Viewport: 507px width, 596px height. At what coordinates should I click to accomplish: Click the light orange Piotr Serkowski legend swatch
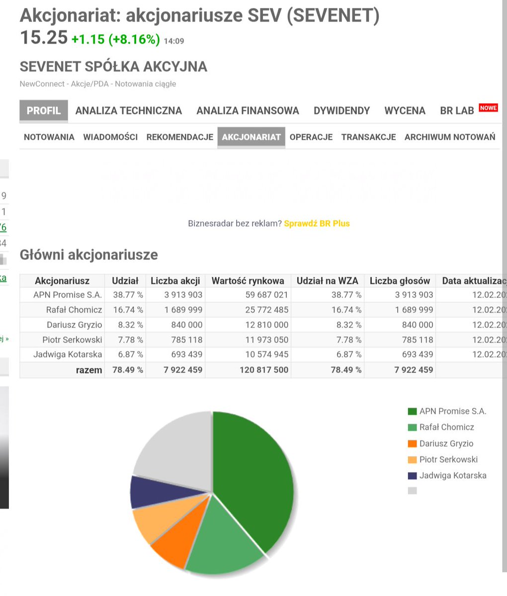pyautogui.click(x=413, y=459)
